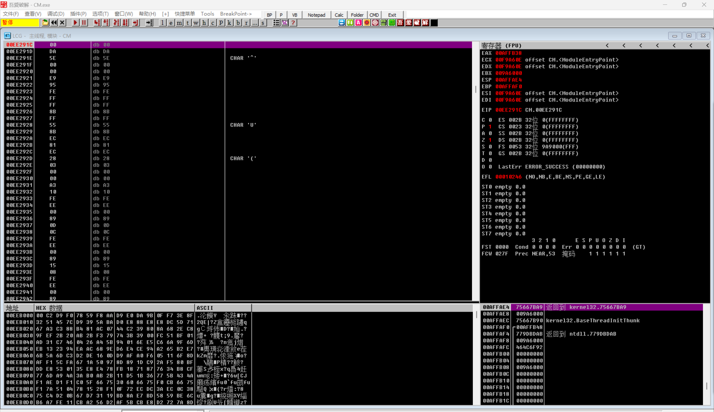Open Threads window via 't' icon

[187, 23]
